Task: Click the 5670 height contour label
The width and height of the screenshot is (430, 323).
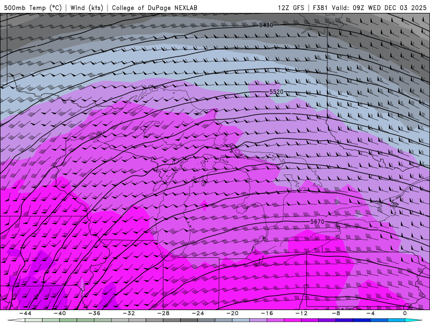Action: coord(317,222)
